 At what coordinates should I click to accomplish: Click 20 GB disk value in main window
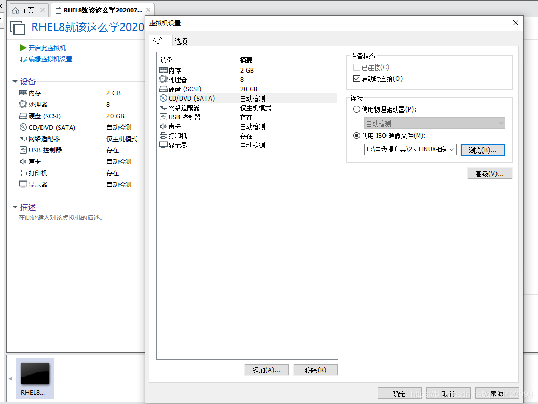point(115,116)
